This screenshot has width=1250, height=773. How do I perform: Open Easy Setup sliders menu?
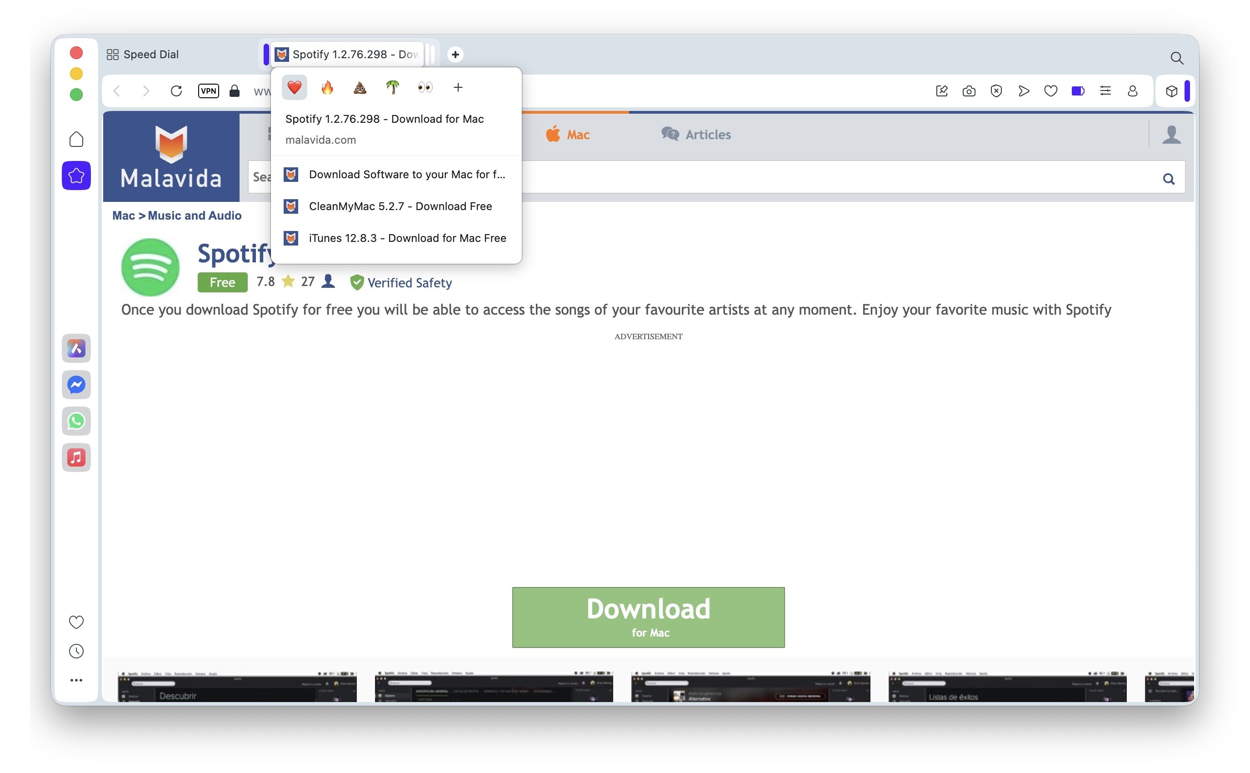[x=1105, y=91]
